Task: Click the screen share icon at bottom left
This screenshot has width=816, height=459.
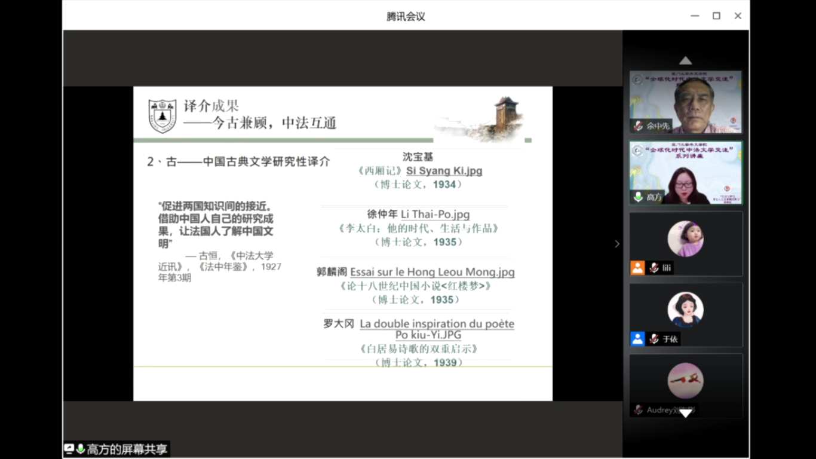Action: [69, 449]
